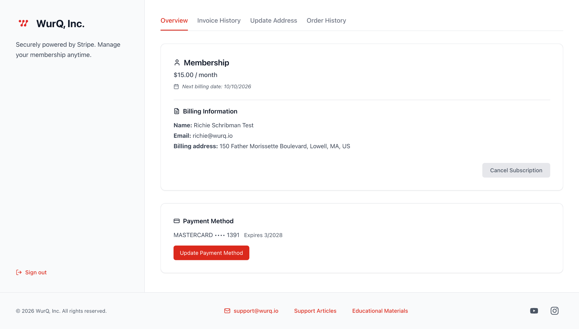Switch to the Invoice History tab

[219, 21]
